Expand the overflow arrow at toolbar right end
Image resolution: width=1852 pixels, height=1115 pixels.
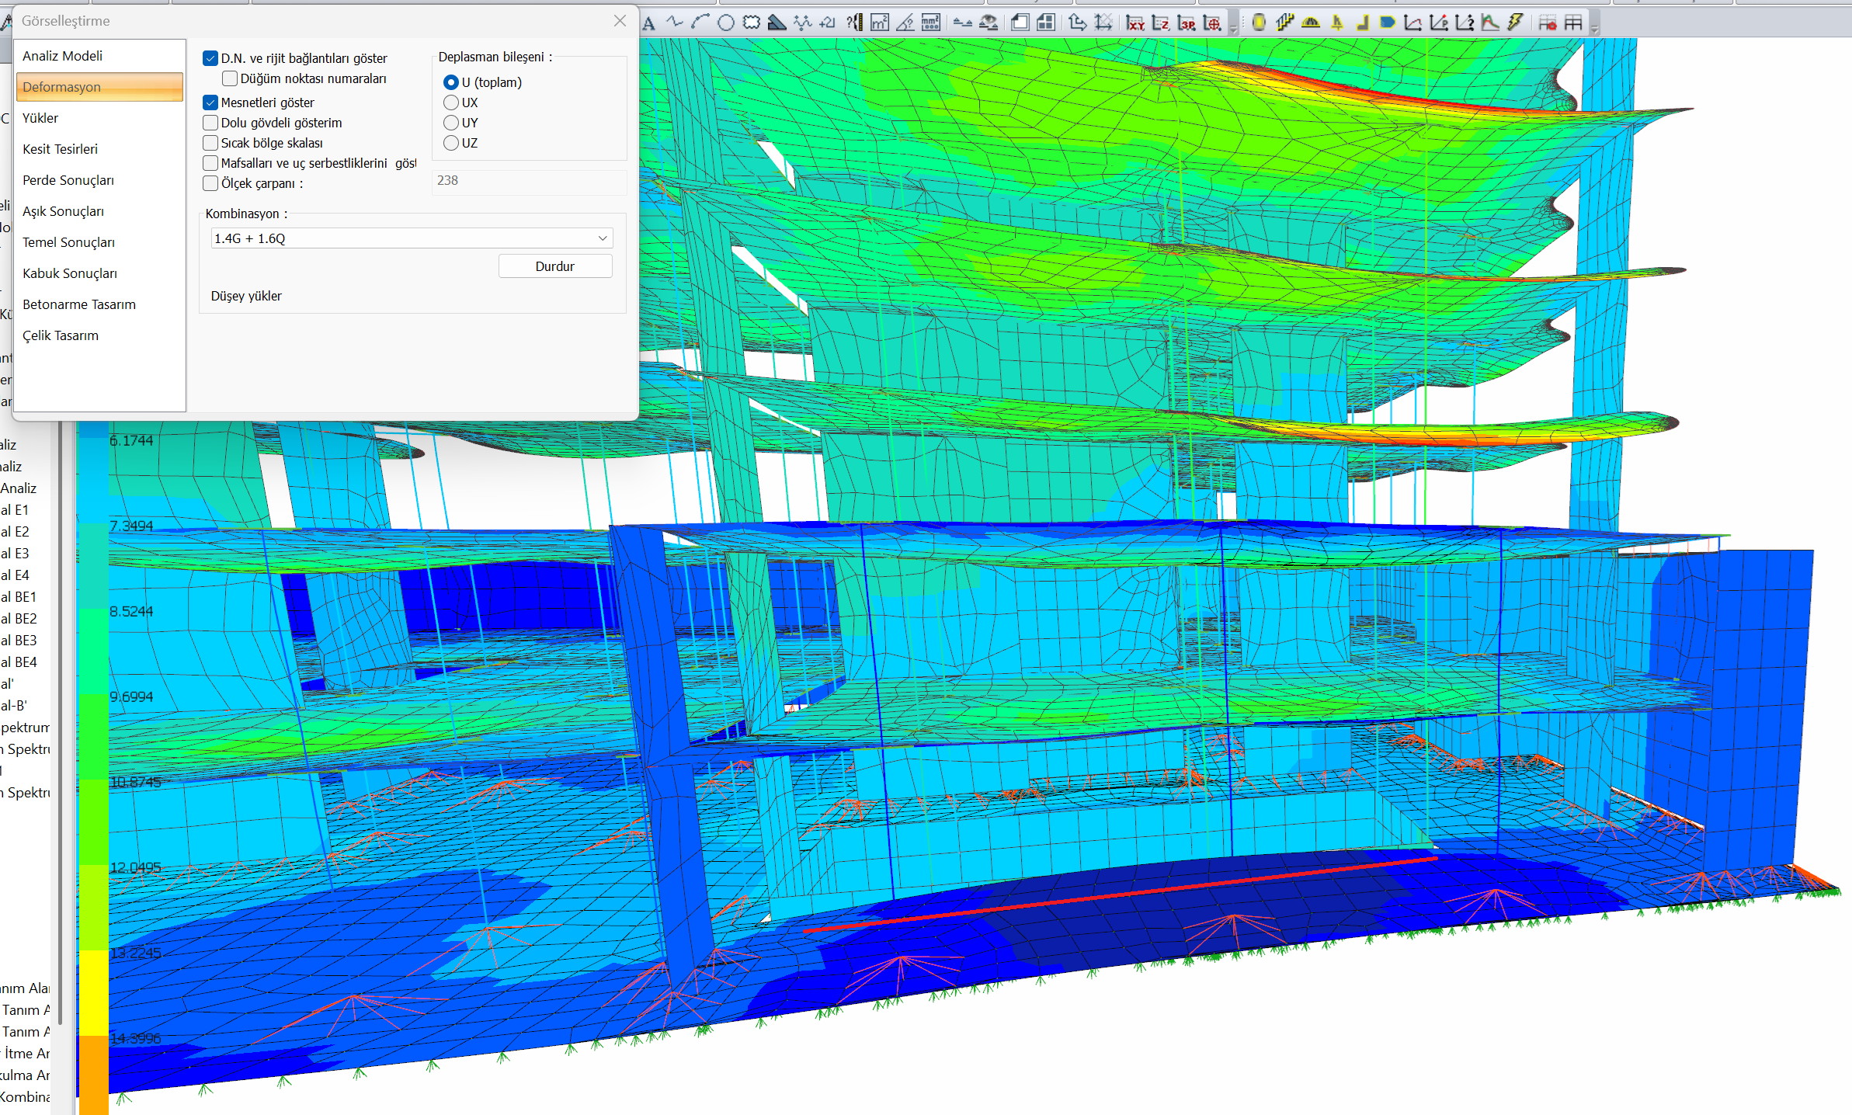point(1594,28)
